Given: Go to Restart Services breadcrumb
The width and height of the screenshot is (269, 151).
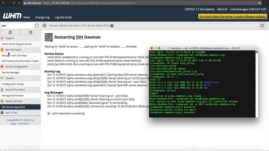Looking at the screenshot, I should [69, 26].
